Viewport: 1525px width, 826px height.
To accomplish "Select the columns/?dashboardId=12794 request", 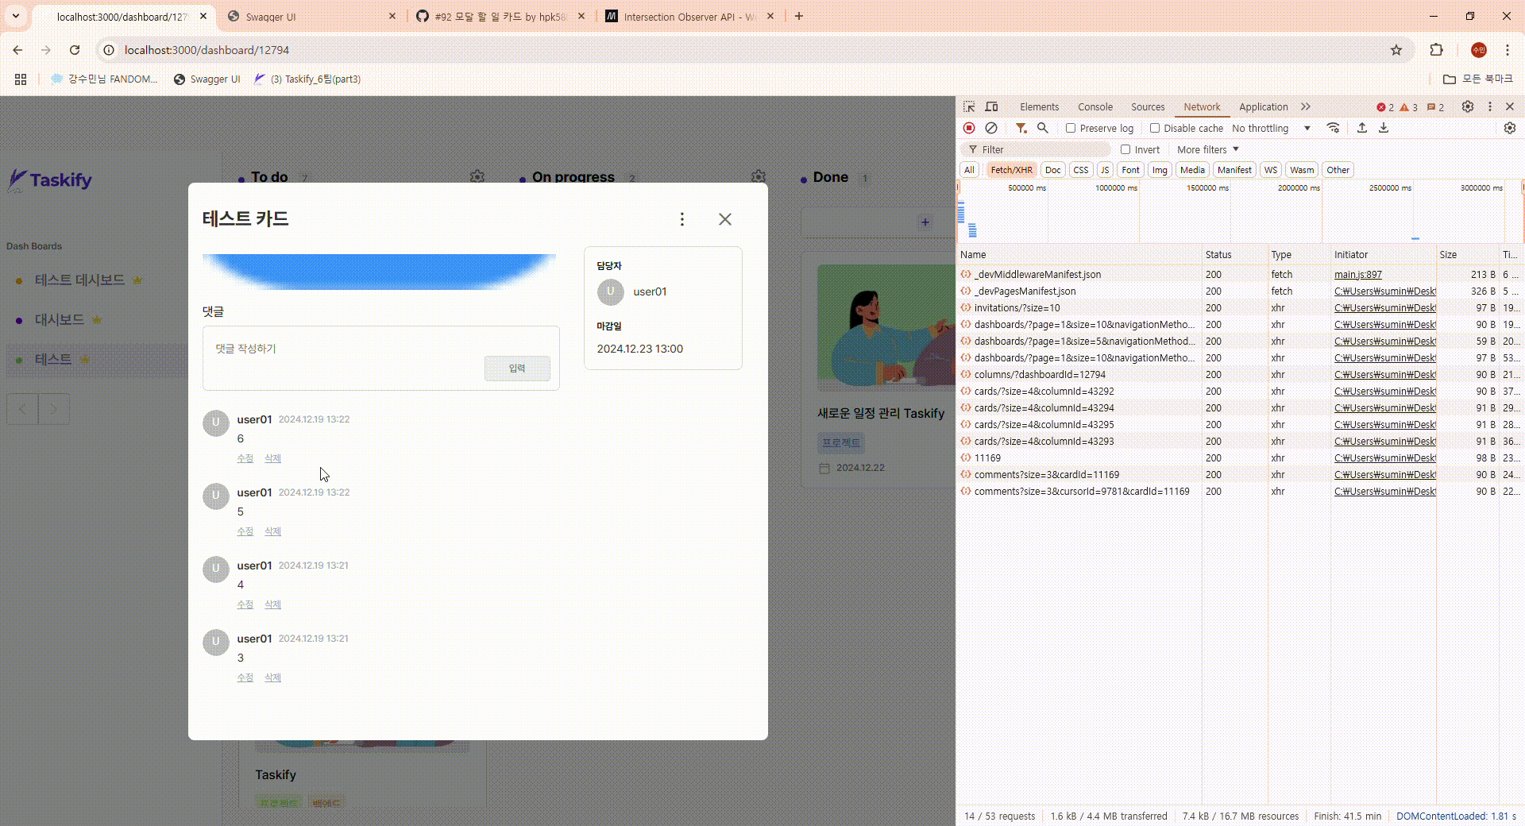I will [x=1080, y=374].
